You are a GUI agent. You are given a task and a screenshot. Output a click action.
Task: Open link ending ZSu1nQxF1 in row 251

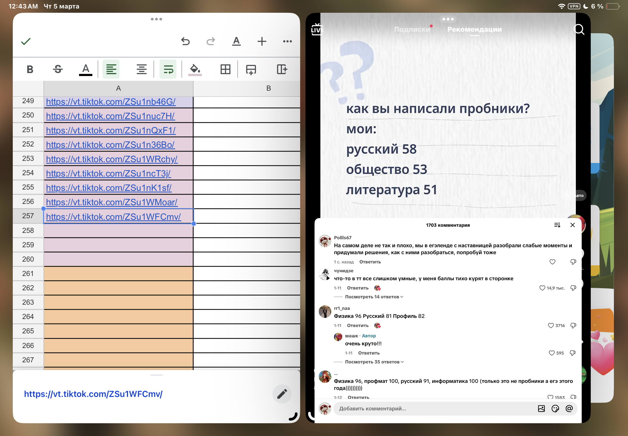tap(111, 131)
